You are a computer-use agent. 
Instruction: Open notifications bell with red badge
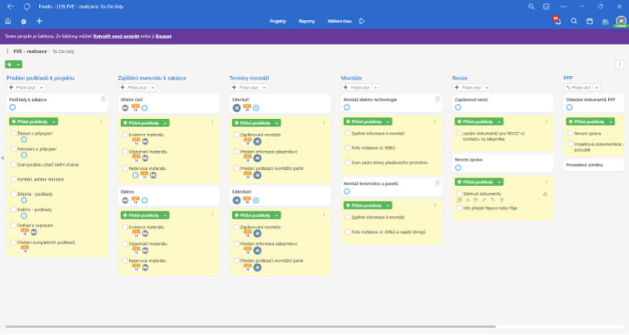(x=558, y=21)
